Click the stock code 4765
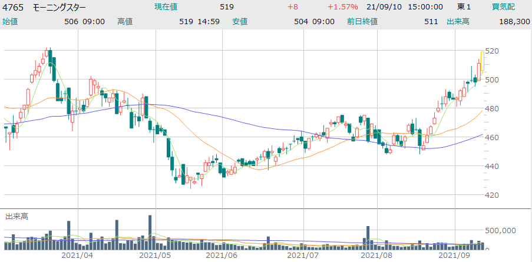The width and height of the screenshot is (532, 262). coord(13,7)
